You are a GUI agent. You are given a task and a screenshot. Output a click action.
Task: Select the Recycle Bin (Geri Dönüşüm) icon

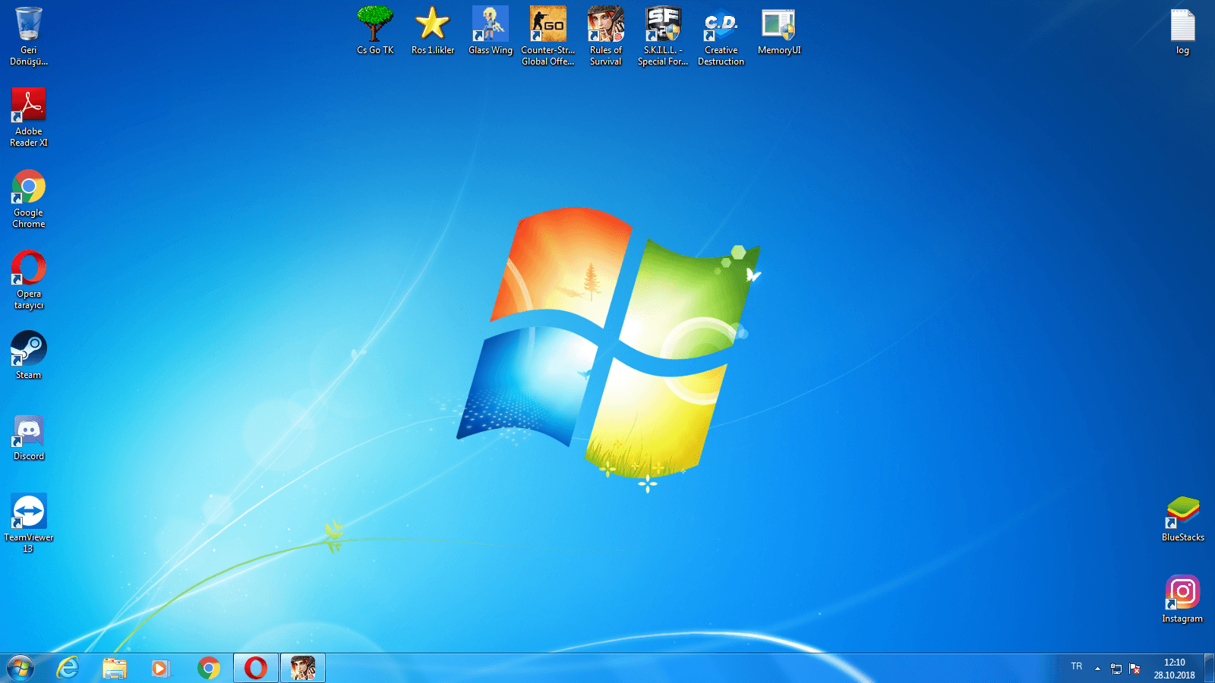(x=29, y=36)
